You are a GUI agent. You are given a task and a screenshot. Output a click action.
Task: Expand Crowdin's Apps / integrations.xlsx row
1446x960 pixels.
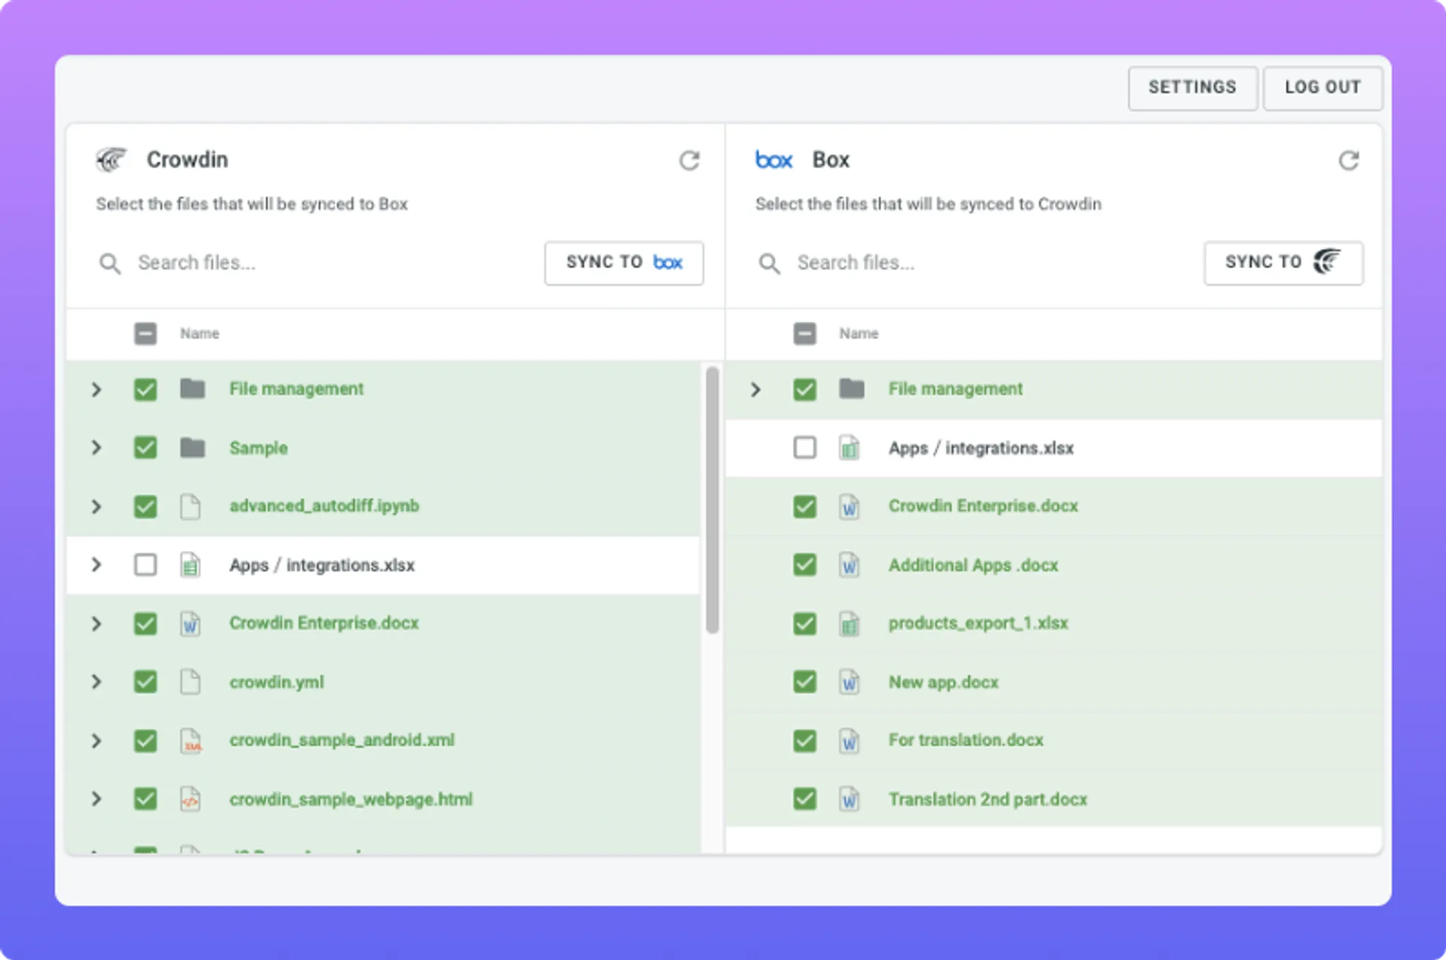click(96, 565)
